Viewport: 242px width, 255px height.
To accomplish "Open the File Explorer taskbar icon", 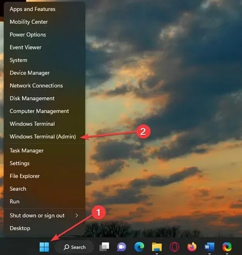I will pyautogui.click(x=157, y=247).
